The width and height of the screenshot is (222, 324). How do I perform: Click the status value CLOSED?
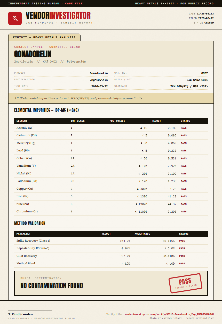(x=209, y=23)
